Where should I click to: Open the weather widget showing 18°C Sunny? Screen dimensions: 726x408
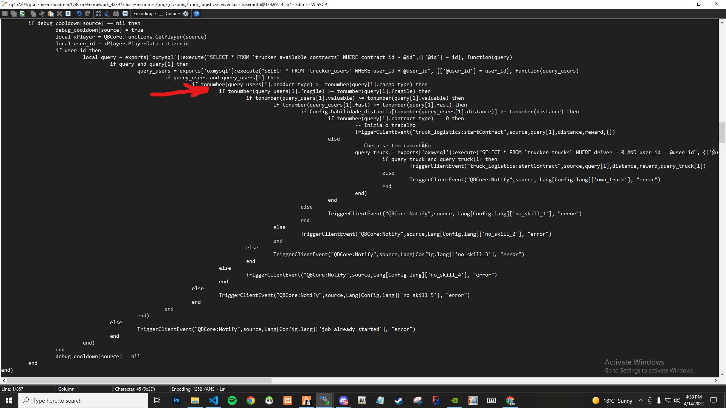[612, 400]
